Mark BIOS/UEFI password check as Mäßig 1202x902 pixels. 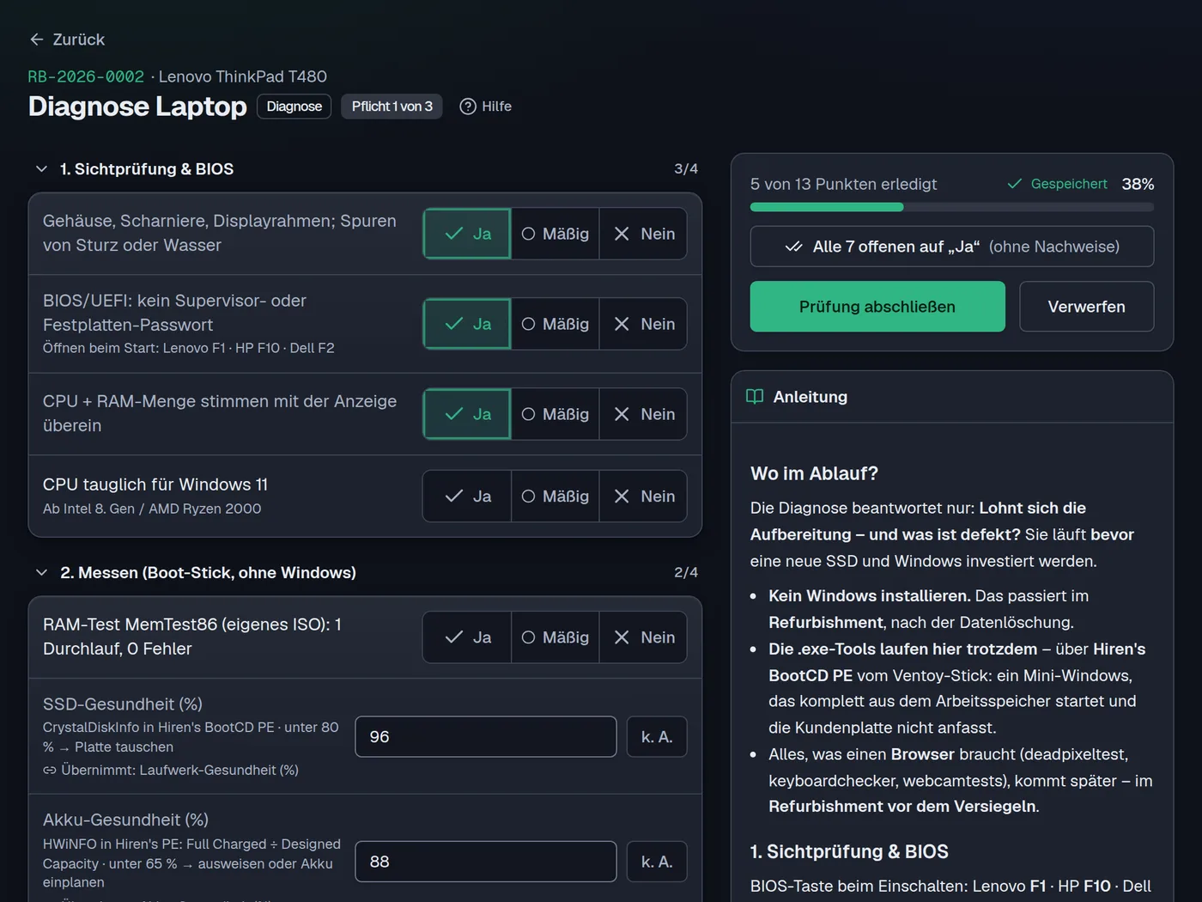(555, 324)
